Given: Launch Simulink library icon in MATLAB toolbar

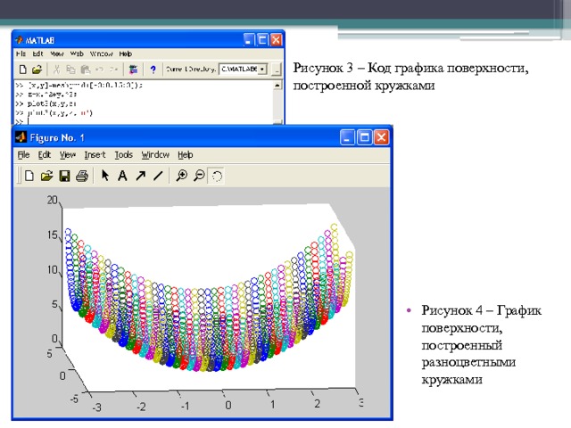Looking at the screenshot, I should click(133, 69).
